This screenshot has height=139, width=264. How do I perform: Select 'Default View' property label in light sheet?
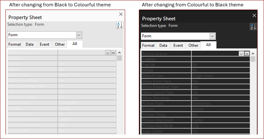[x=19, y=75]
